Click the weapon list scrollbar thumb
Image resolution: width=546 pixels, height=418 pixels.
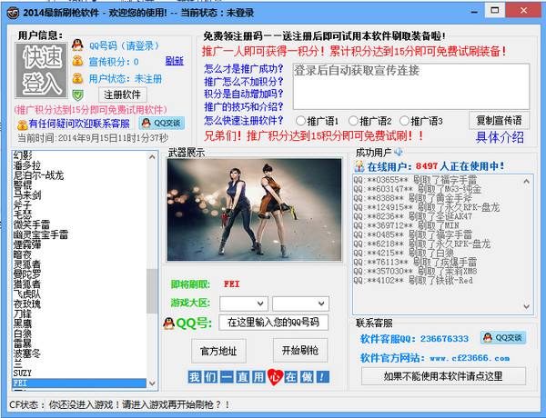152,291
